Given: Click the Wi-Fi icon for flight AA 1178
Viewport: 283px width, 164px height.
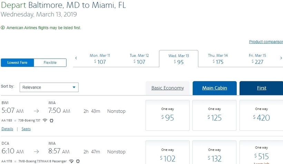Looking at the screenshot, I should click(x=71, y=161).
